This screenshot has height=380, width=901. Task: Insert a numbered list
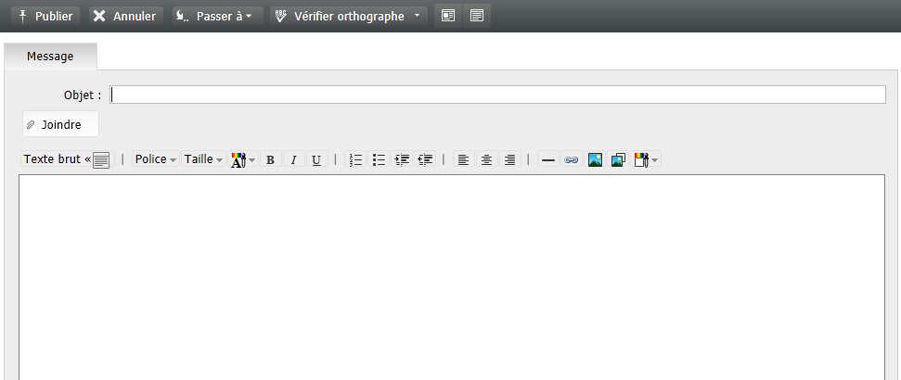pos(355,159)
